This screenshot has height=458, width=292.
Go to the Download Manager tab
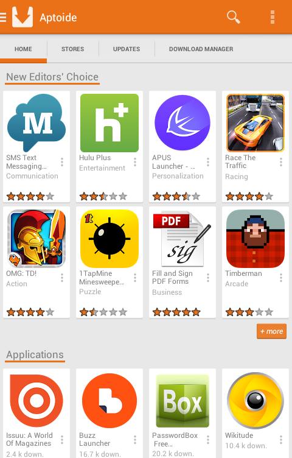pyautogui.click(x=201, y=49)
